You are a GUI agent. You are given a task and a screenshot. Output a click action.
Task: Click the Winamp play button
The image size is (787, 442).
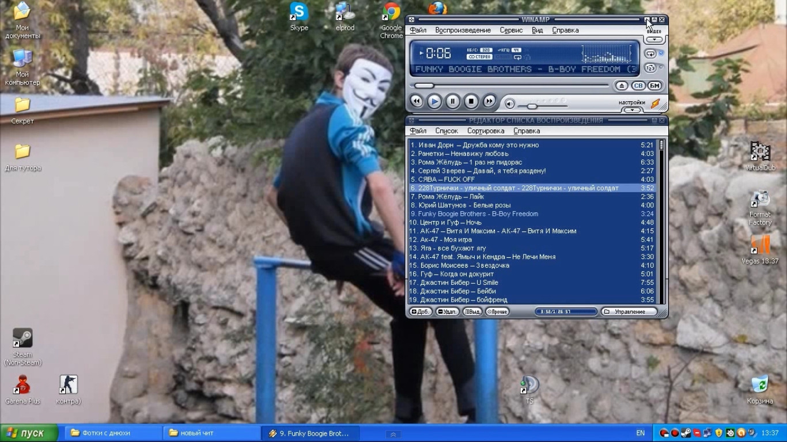[434, 102]
